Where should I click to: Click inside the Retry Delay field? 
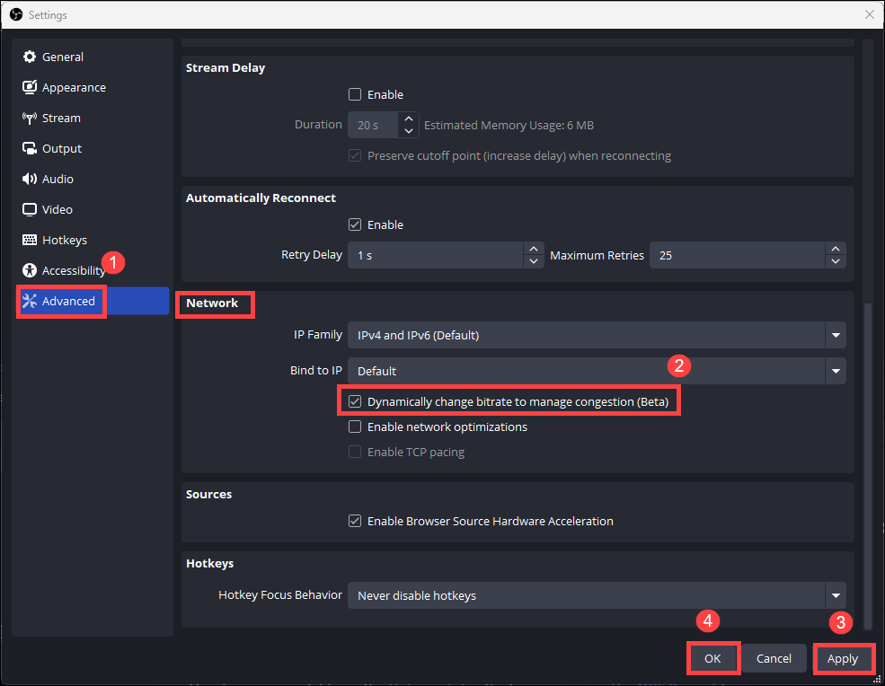click(x=431, y=255)
